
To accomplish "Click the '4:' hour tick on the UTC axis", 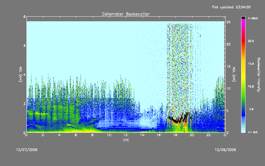I will coord(60,135).
